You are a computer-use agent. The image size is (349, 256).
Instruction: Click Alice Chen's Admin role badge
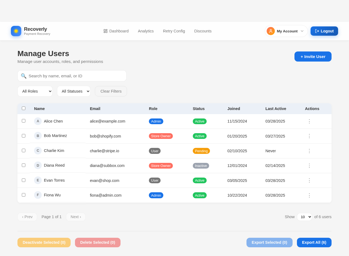point(156,121)
